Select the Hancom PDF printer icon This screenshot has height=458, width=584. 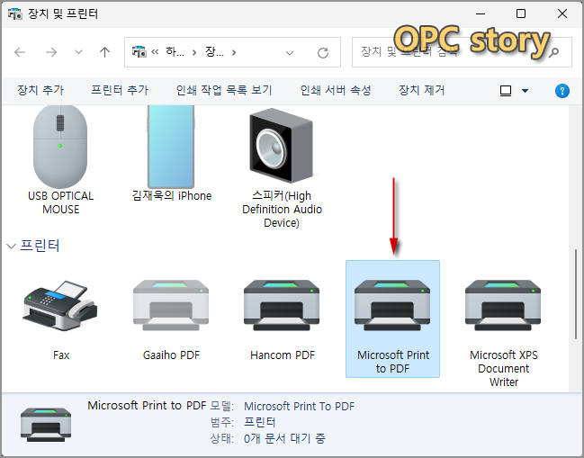point(282,305)
